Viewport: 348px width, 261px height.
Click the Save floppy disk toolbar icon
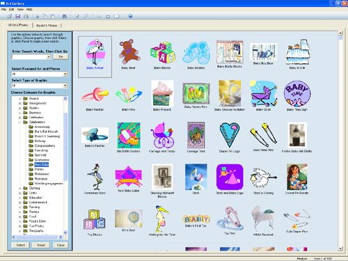(18, 16)
